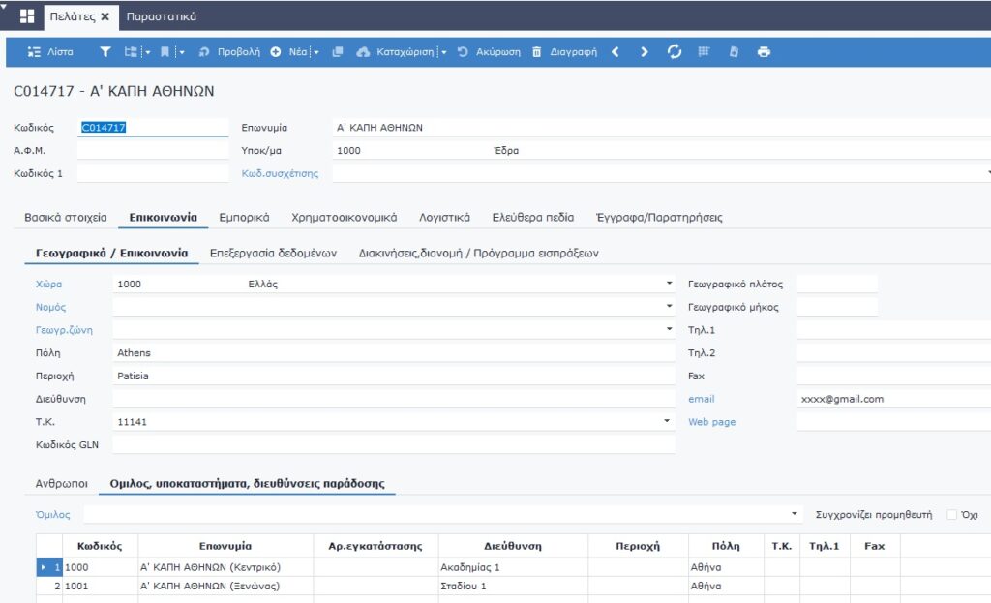Viewport: 991px width, 603px height.
Task: Toggle the Συγχρονίζει προμηθευτή checkbox
Action: pyautogui.click(x=952, y=515)
